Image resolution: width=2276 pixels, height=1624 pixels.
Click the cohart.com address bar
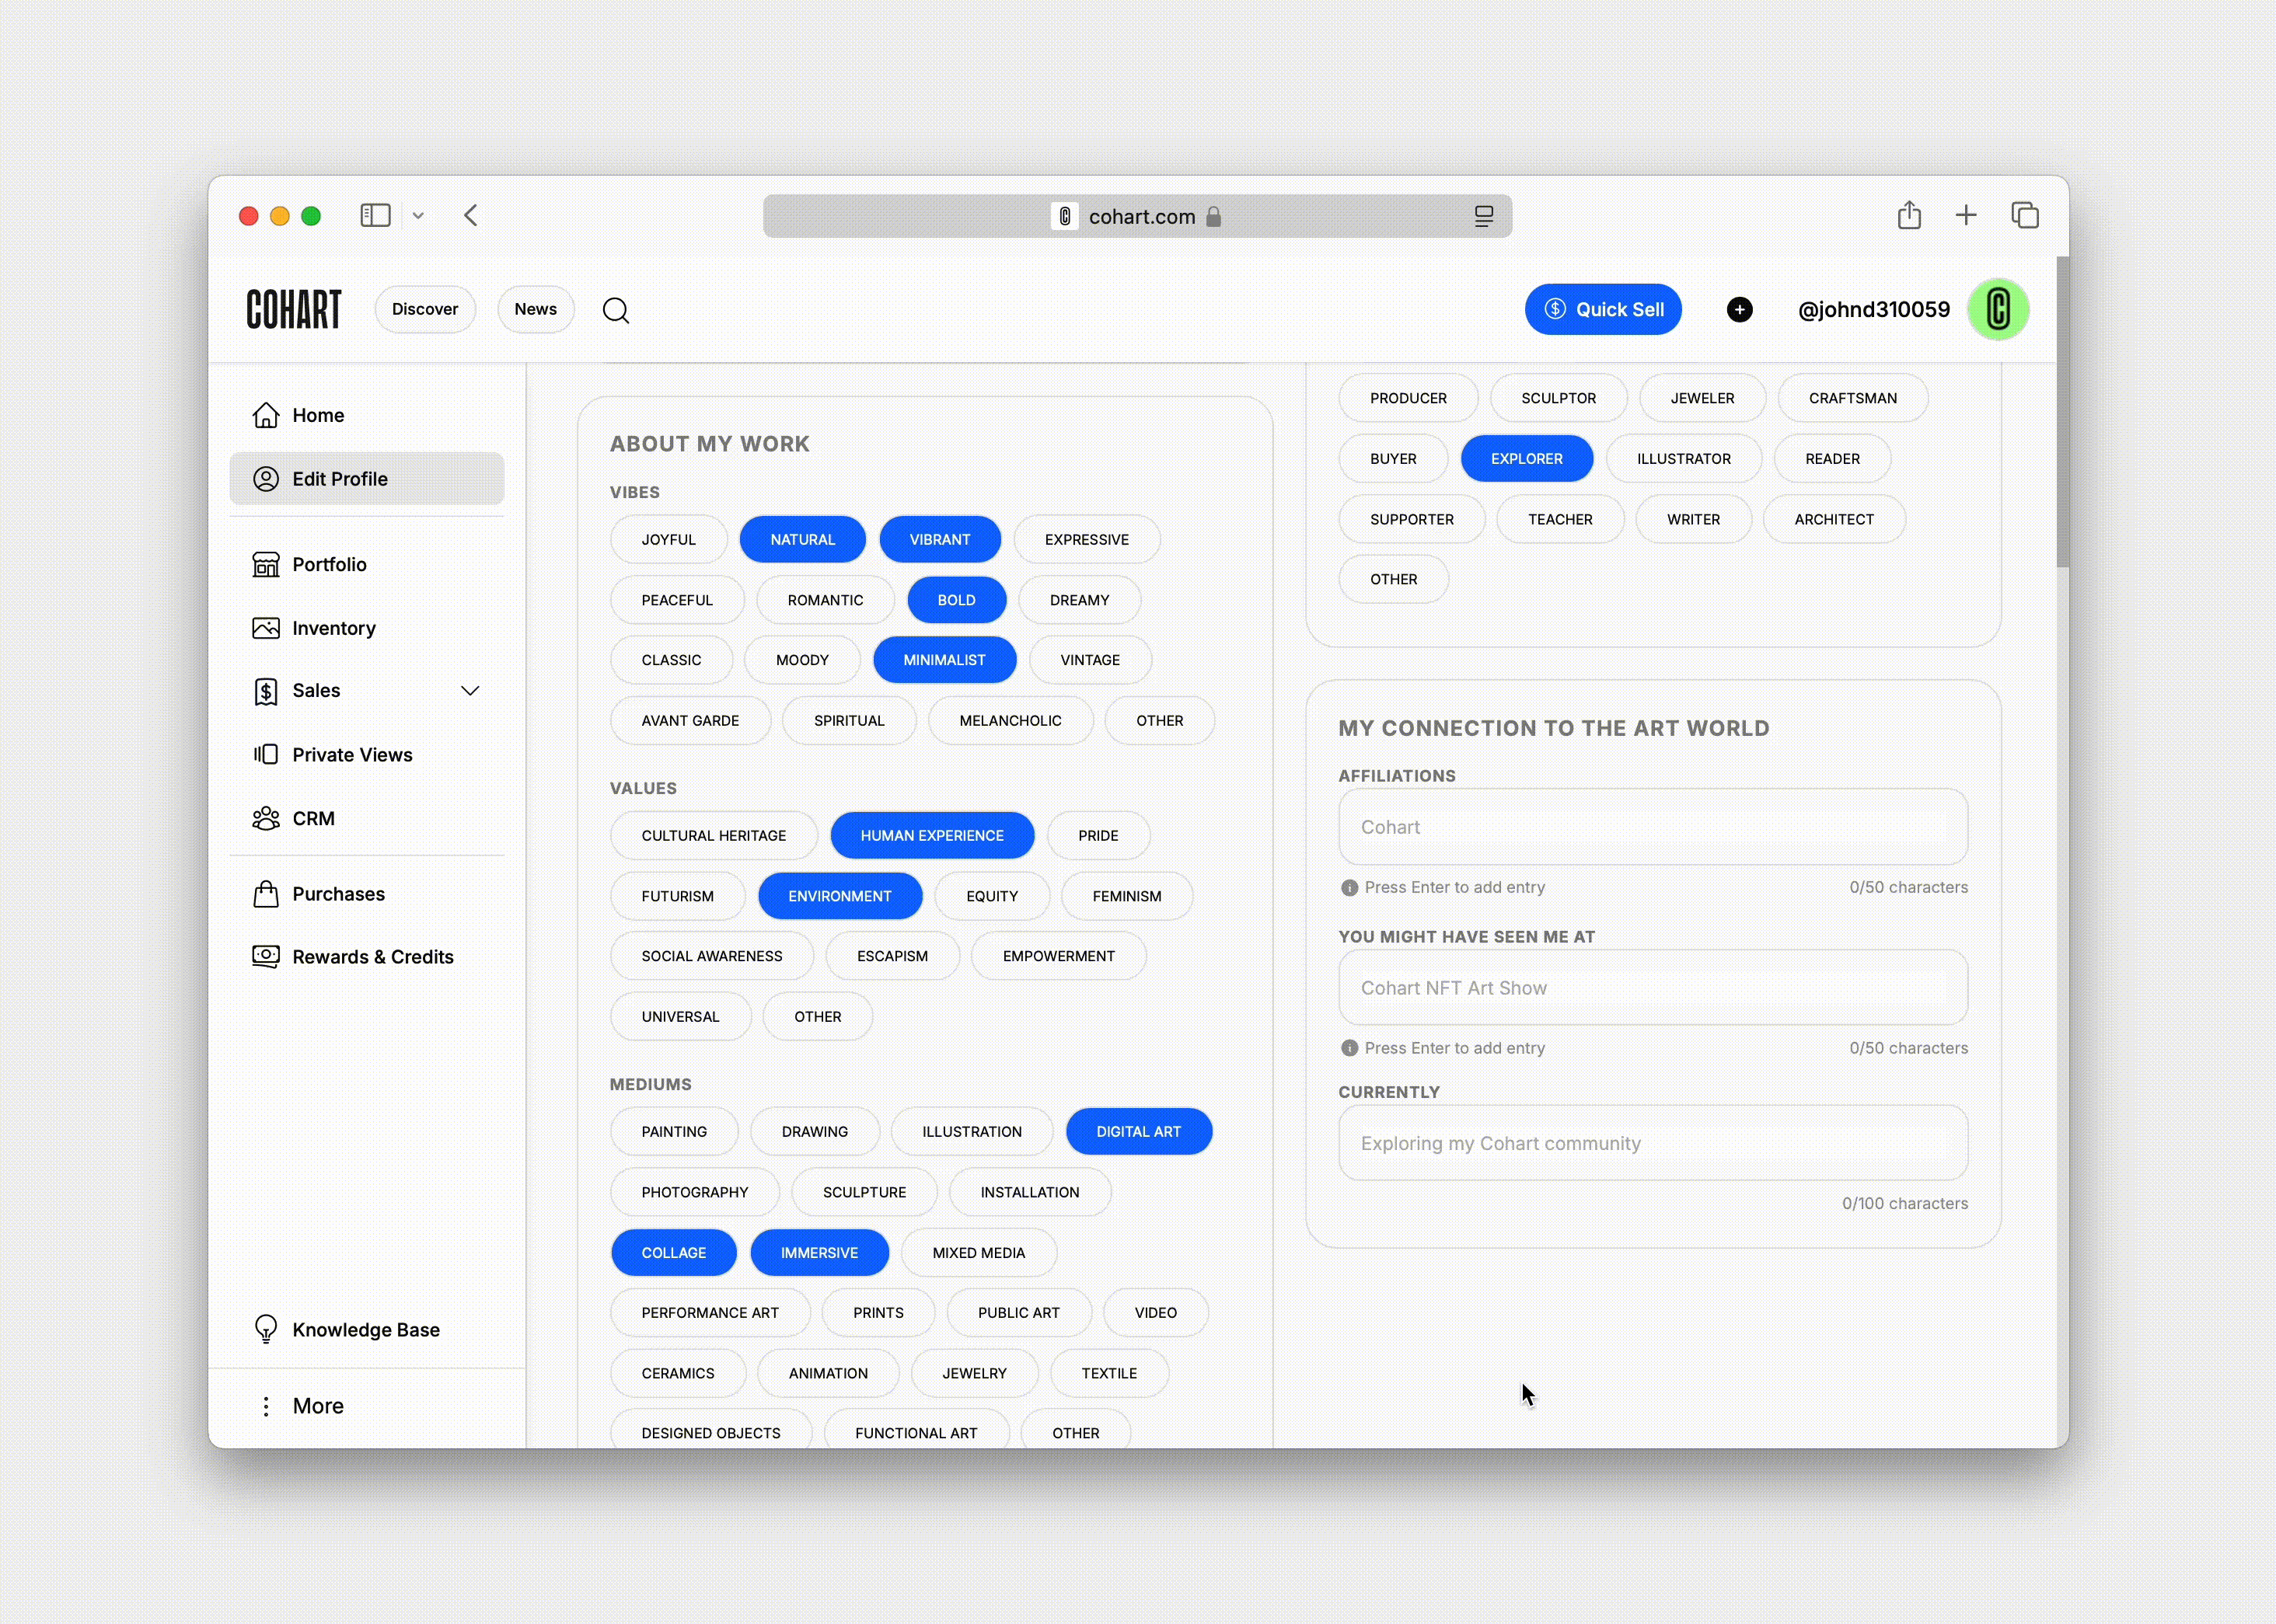coord(1137,216)
